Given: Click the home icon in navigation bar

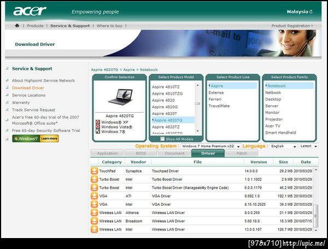Looking at the screenshot, I should pos(17,26).
